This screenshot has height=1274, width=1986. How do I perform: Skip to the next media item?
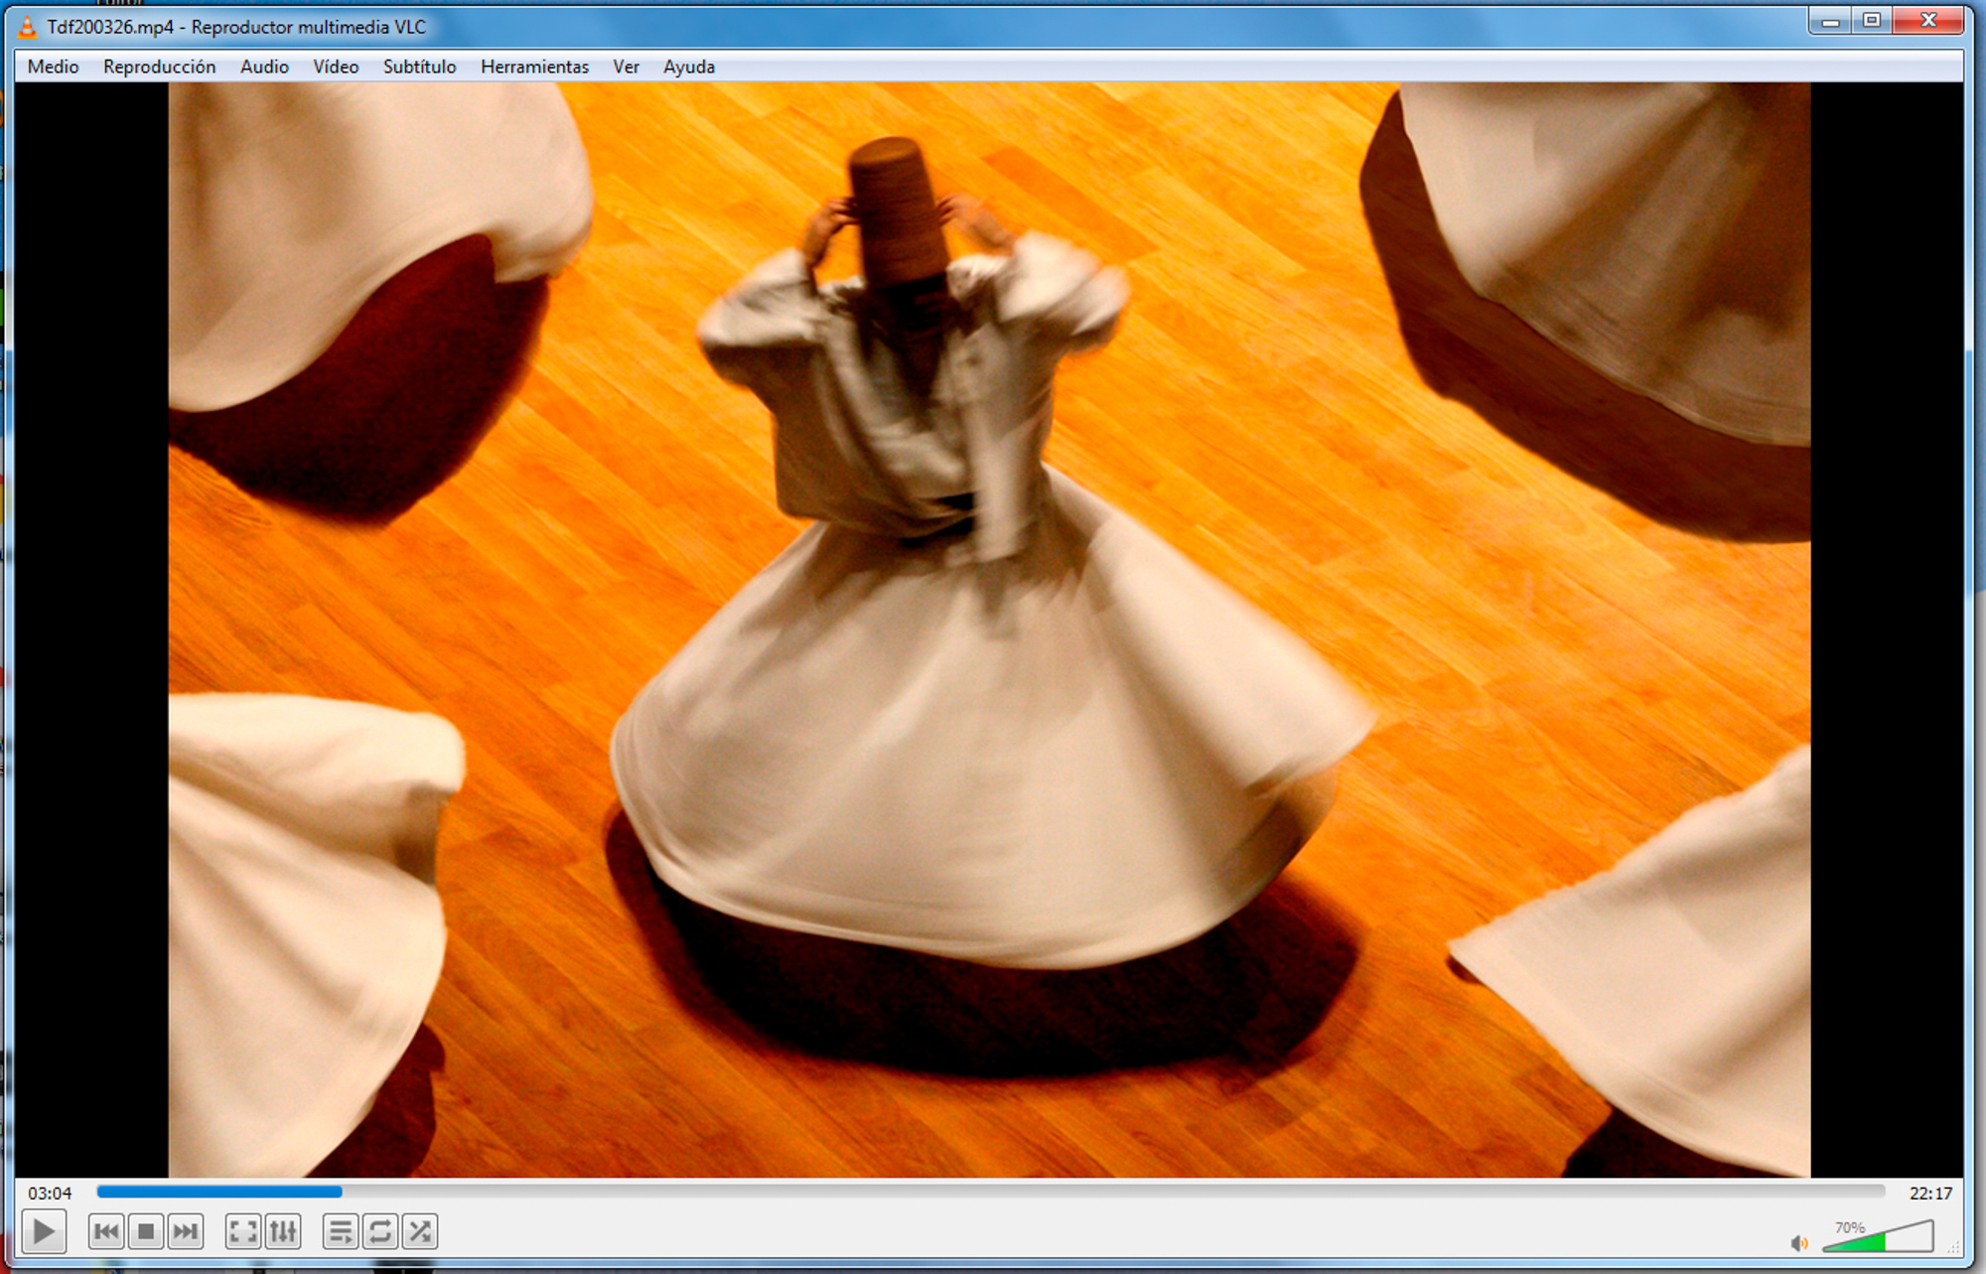[x=186, y=1232]
